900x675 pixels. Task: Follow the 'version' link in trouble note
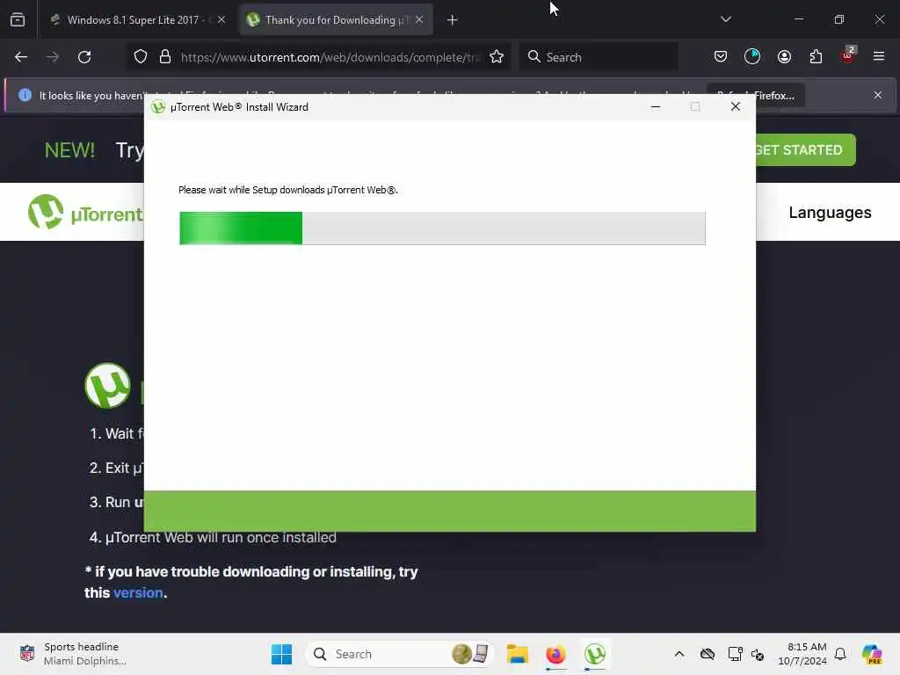pos(138,592)
